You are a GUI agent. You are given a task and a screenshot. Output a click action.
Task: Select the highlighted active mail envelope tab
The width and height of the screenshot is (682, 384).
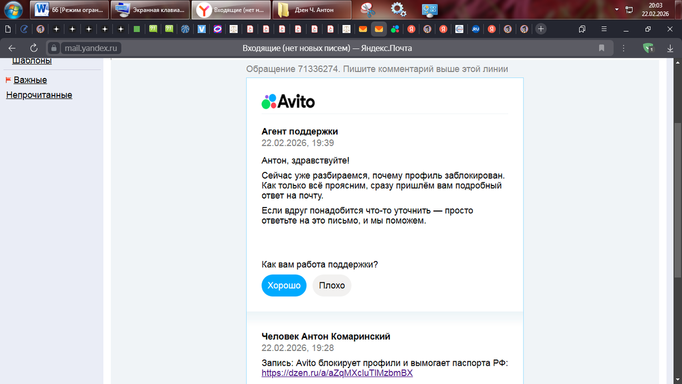click(x=379, y=28)
